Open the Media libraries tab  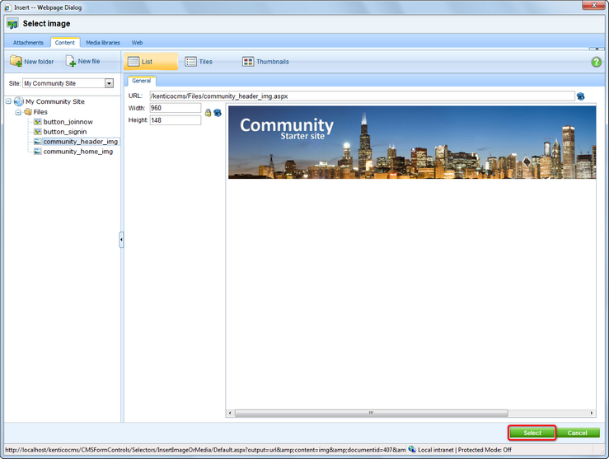point(103,43)
